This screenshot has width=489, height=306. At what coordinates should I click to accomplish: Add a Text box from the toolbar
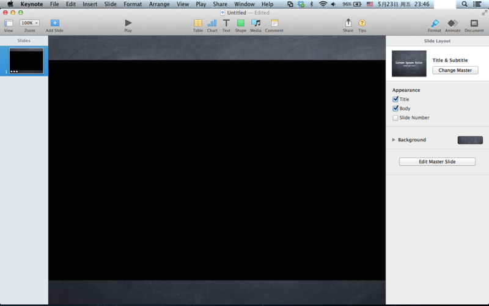(x=226, y=23)
